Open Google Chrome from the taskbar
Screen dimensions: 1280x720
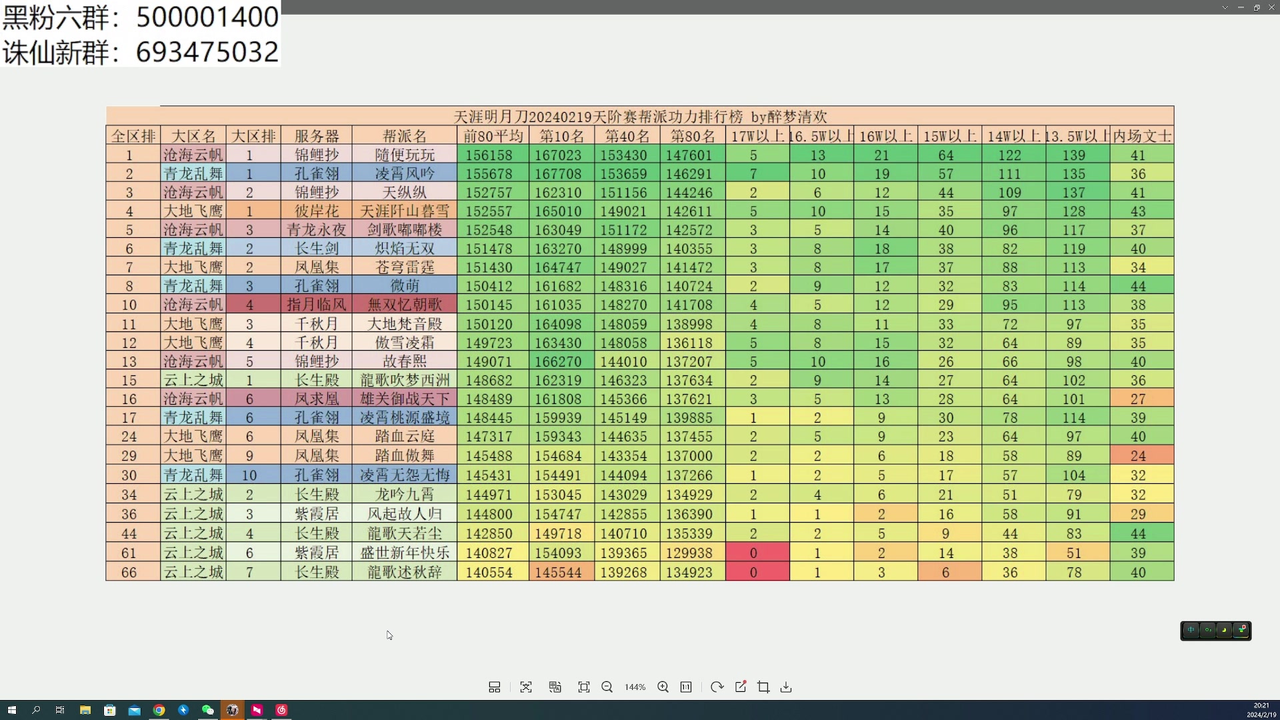(159, 710)
